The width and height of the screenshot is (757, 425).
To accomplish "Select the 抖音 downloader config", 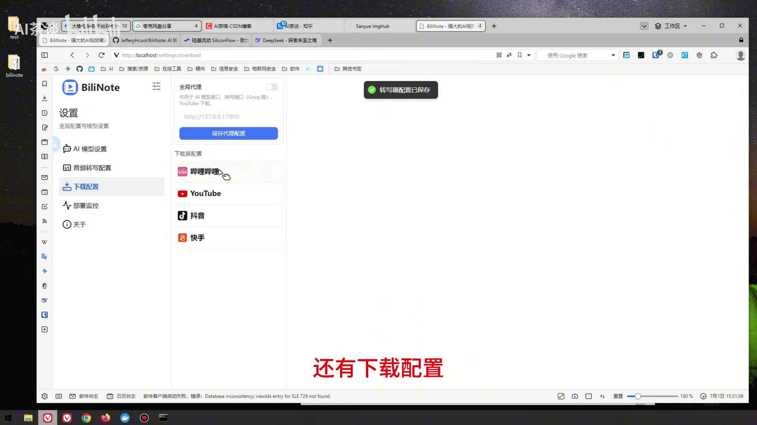I will click(229, 216).
